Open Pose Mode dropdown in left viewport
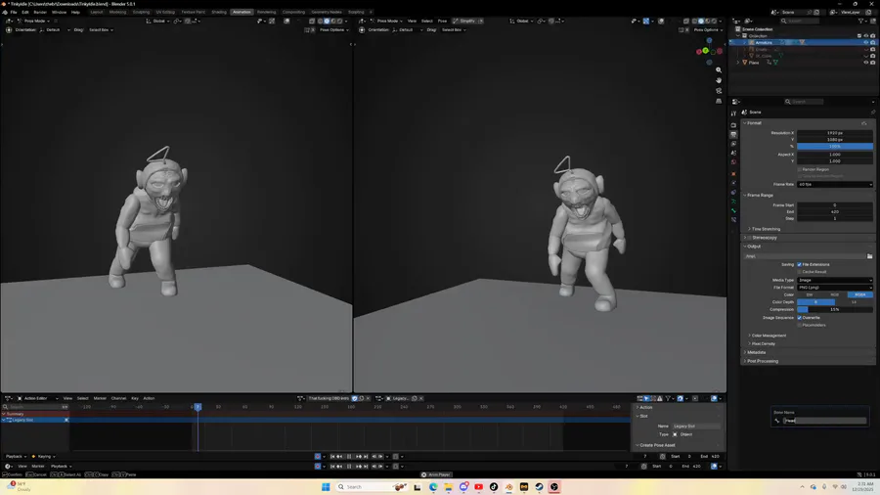Screen dimensions: 880x495 (33, 21)
